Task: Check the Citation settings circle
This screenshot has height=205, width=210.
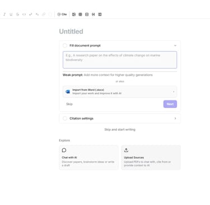Action: [x=65, y=118]
